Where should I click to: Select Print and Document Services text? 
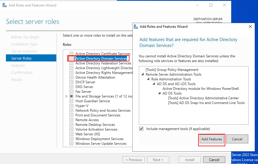point(98,115)
